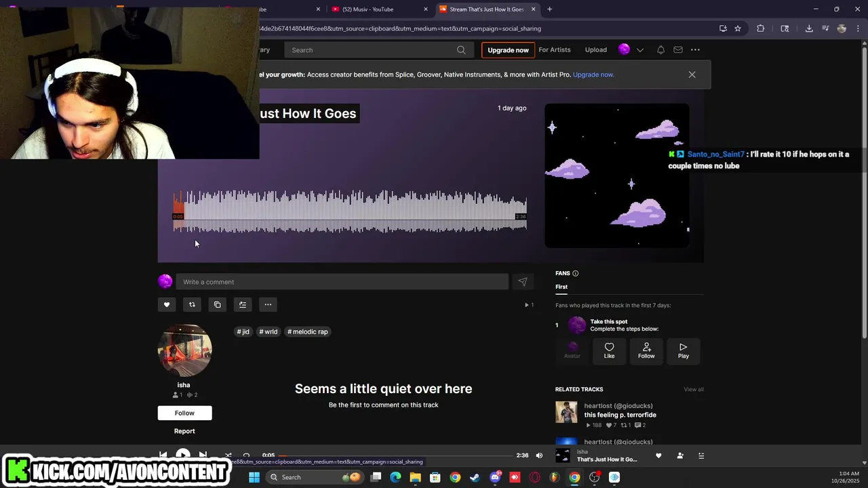Open next up playlist icon in player bar
Screen dimensions: 868x488
[701, 455]
